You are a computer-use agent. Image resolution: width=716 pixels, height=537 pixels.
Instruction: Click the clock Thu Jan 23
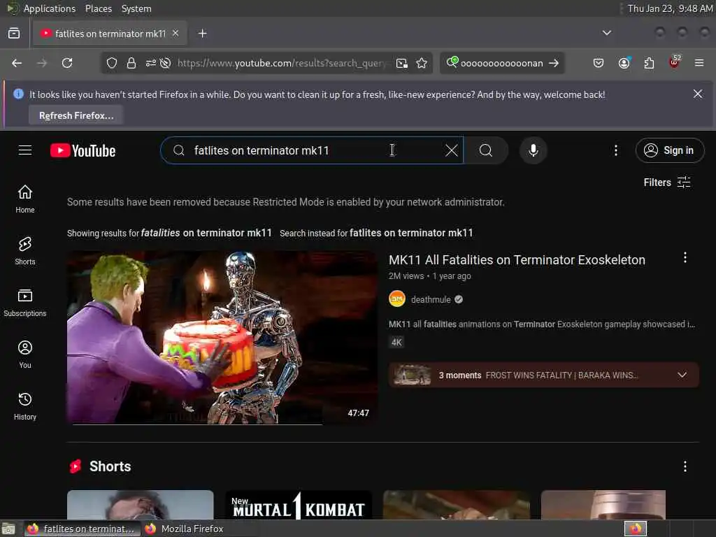[670, 8]
